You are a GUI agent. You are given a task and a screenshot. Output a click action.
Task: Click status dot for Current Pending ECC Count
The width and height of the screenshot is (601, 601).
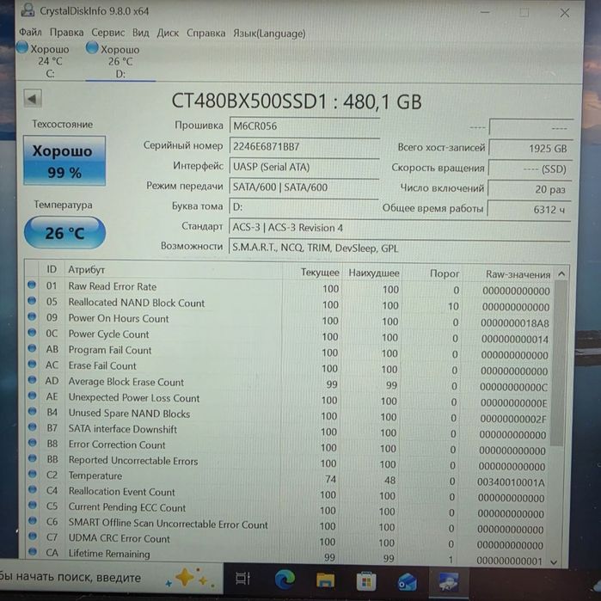[x=33, y=506]
